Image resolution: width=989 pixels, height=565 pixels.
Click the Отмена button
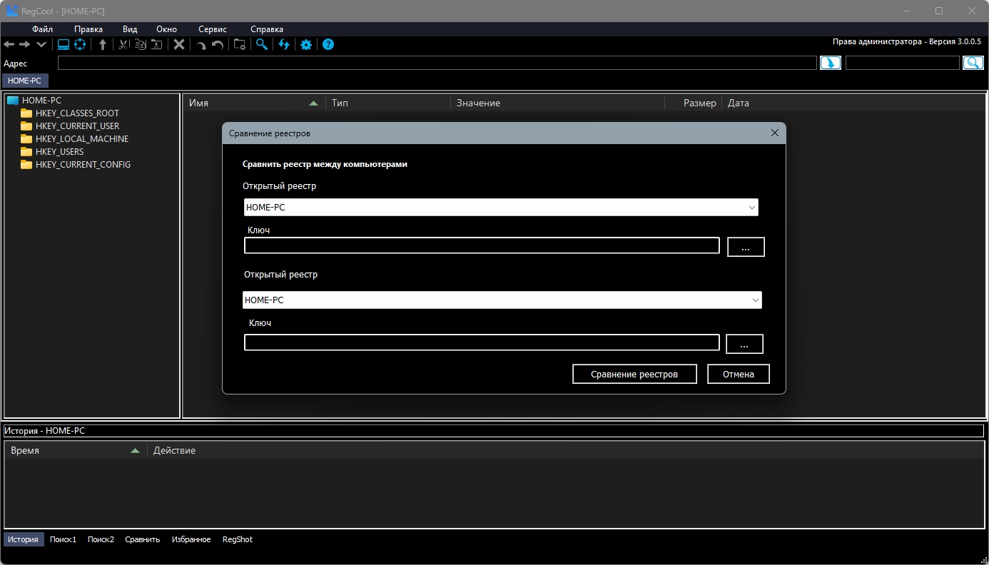739,375
